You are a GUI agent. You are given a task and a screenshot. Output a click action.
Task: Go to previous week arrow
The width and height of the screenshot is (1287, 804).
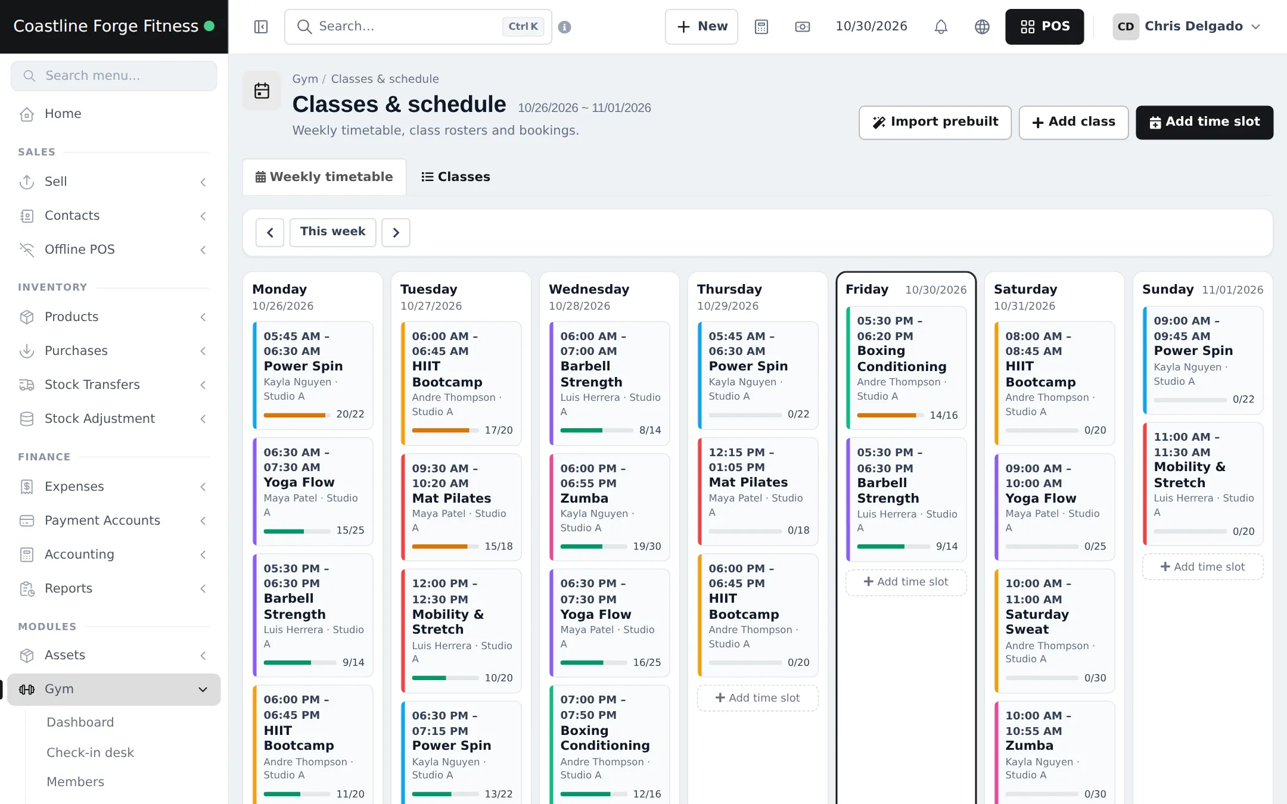point(270,232)
